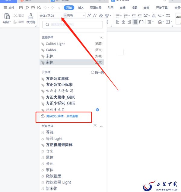Screen dimensions: 181x192
Task: Click the font search field
Action: (x=72, y=25)
